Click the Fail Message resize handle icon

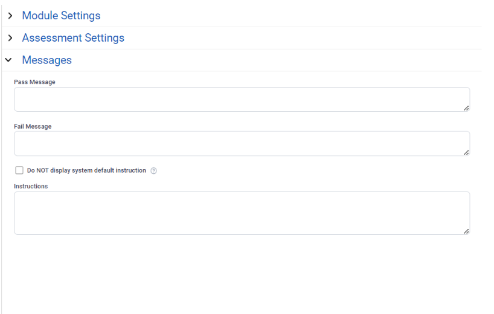coord(466,152)
